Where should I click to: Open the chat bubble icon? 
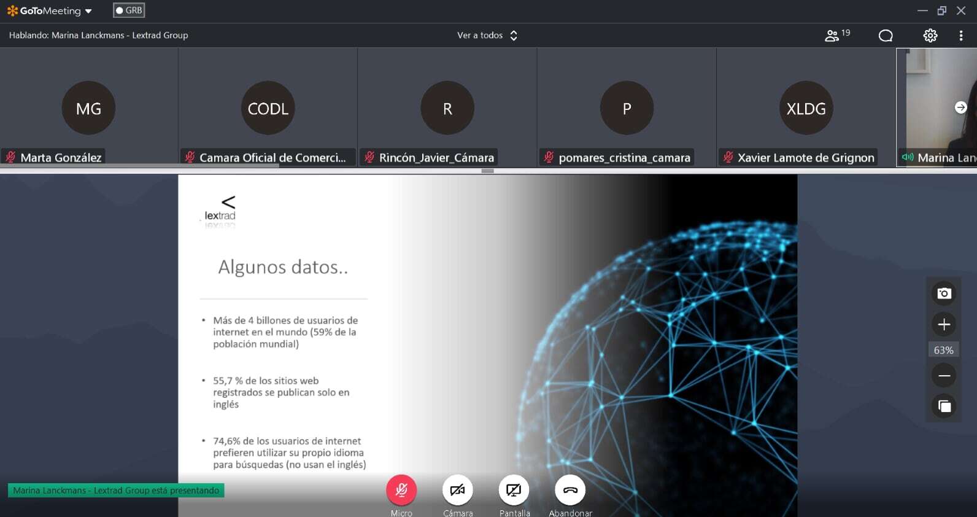coord(886,36)
